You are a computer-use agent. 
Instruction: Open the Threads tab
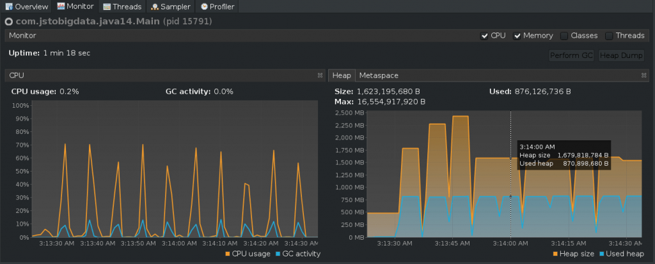(x=122, y=6)
